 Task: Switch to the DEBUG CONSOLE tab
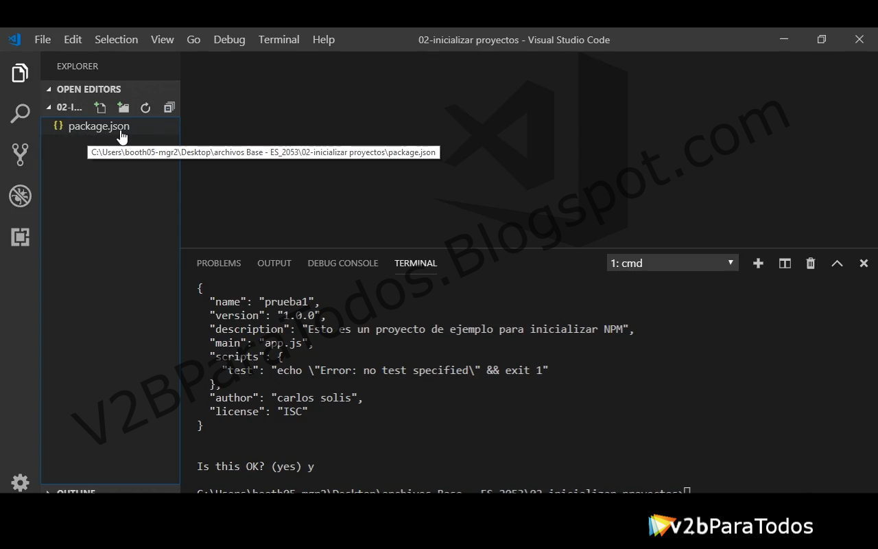click(343, 263)
